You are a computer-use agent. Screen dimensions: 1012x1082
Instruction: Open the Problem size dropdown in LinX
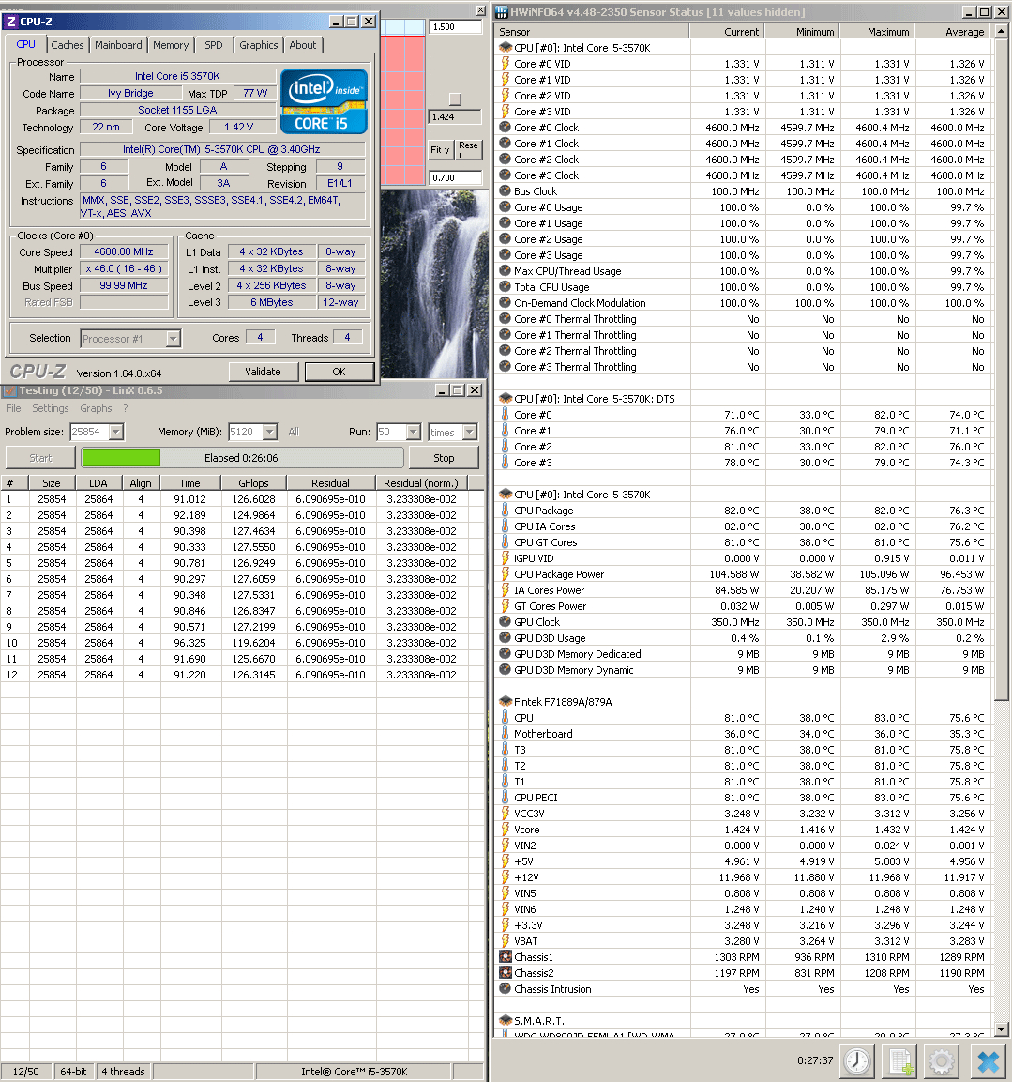coord(116,432)
